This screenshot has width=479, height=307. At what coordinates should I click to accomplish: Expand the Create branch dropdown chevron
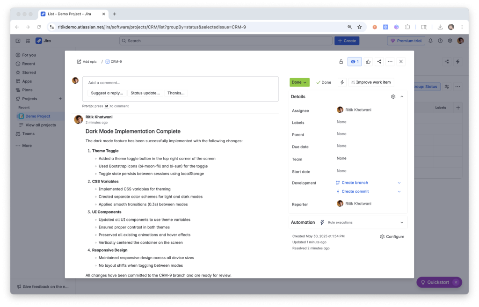[399, 183]
